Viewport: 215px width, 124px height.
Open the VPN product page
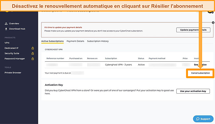pyautogui.click(x=7, y=43)
